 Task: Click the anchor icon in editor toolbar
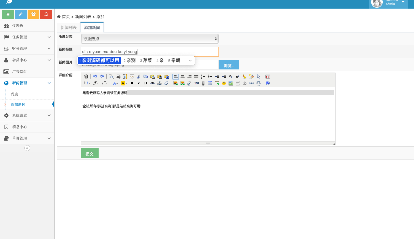point(245,83)
